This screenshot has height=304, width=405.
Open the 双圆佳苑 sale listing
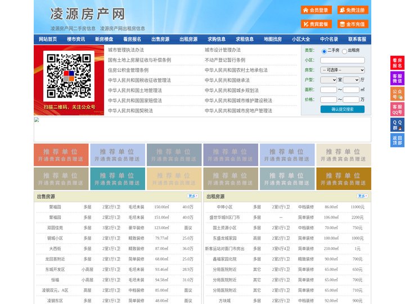coord(55,228)
